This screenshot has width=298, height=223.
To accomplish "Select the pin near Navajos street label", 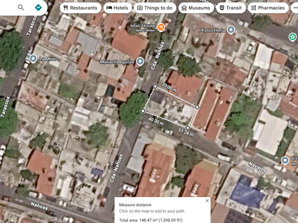I will click(x=285, y=160).
